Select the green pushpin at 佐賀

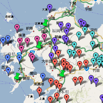(x=39, y=45)
